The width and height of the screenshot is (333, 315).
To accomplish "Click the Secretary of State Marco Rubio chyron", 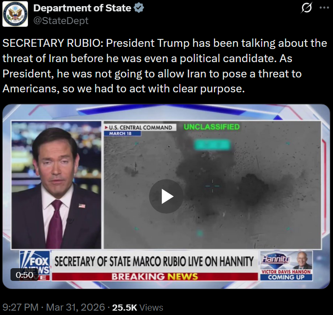I will 154,261.
